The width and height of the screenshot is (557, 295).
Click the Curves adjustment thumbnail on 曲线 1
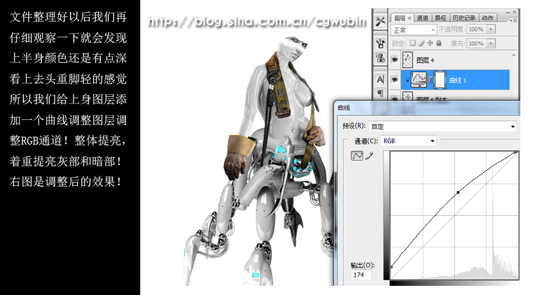coord(419,79)
